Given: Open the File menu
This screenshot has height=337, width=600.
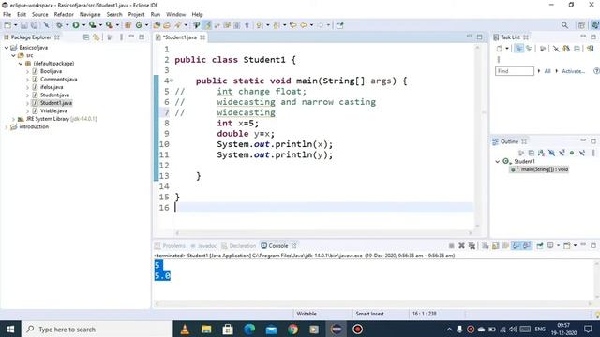Looking at the screenshot, I should click(x=7, y=15).
